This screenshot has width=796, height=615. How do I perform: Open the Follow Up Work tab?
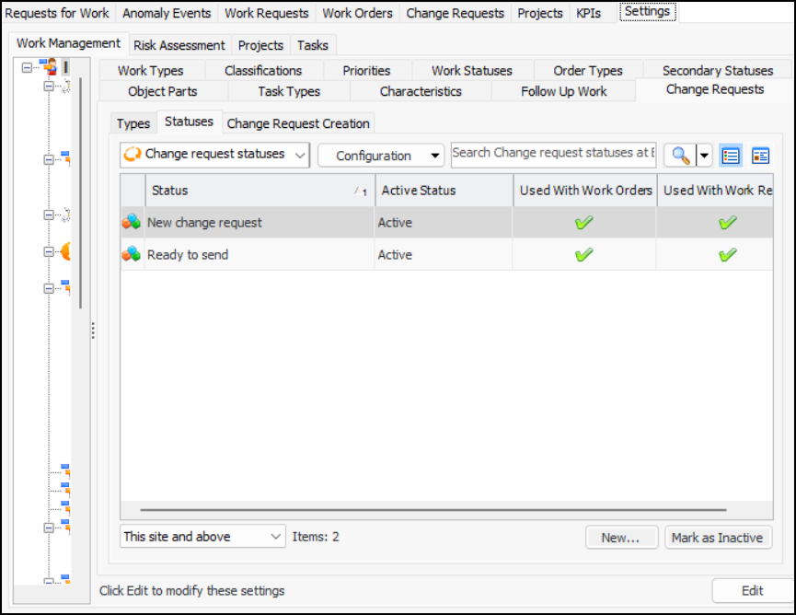pyautogui.click(x=563, y=91)
